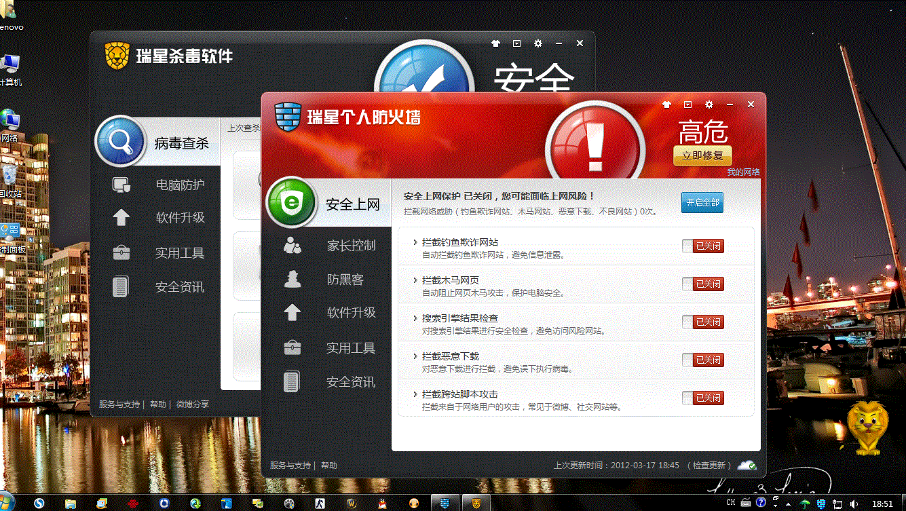Image resolution: width=906 pixels, height=511 pixels.
Task: Open 服务与支持 link in the antivirus window
Action: [119, 404]
